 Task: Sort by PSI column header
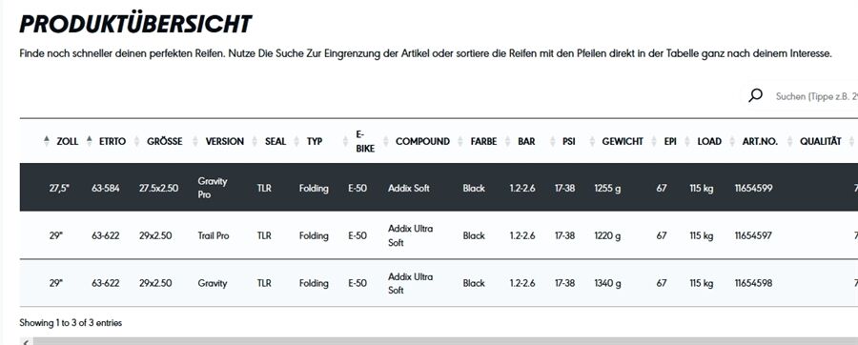coord(569,141)
